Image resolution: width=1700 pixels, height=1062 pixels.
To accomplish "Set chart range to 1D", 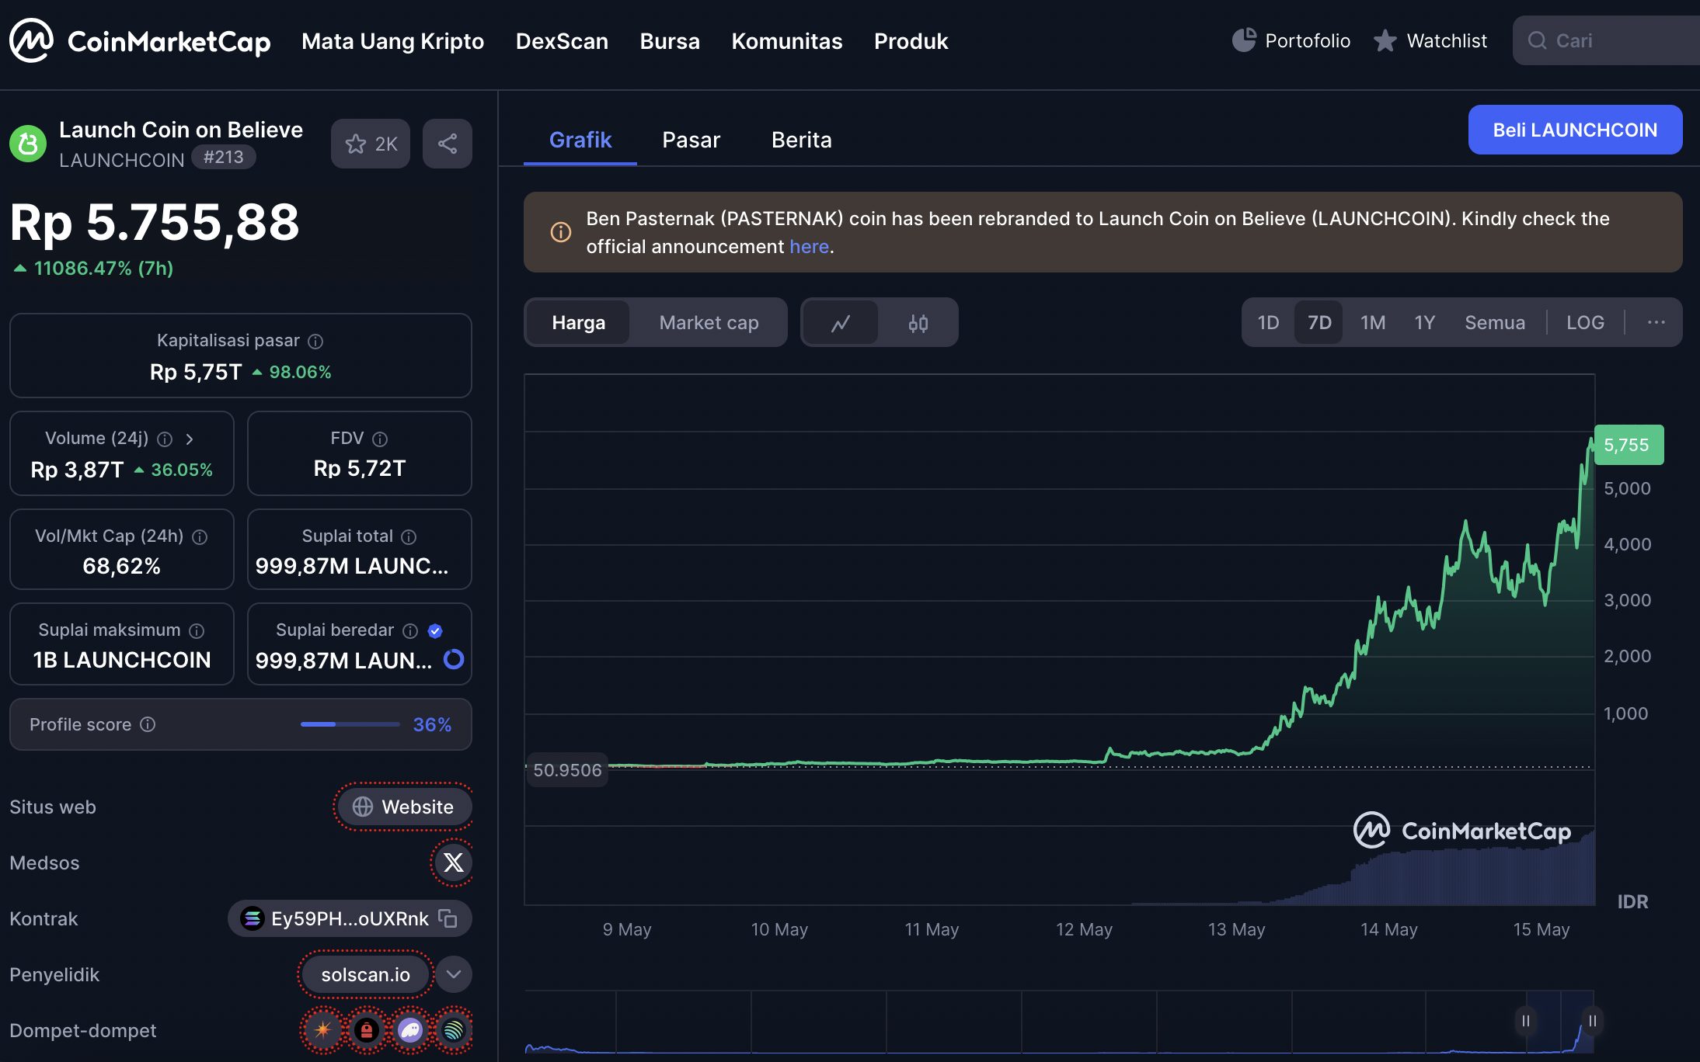I will (x=1268, y=322).
